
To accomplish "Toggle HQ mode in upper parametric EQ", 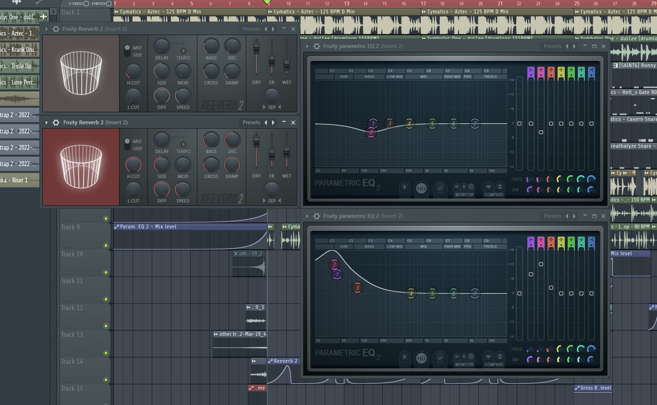I will coord(421,189).
